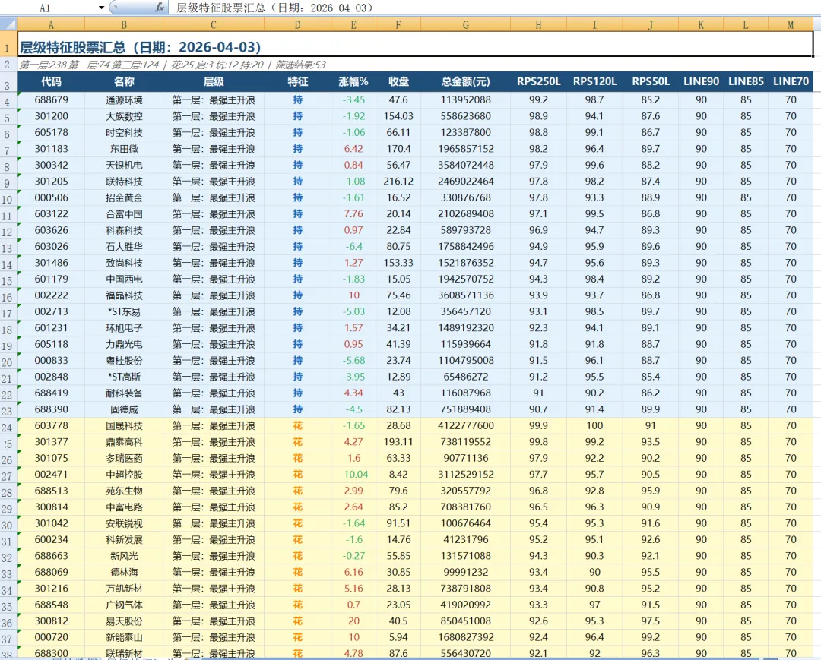Click the change cell 7.76 for 合富中国
The height and width of the screenshot is (660, 821).
353,214
